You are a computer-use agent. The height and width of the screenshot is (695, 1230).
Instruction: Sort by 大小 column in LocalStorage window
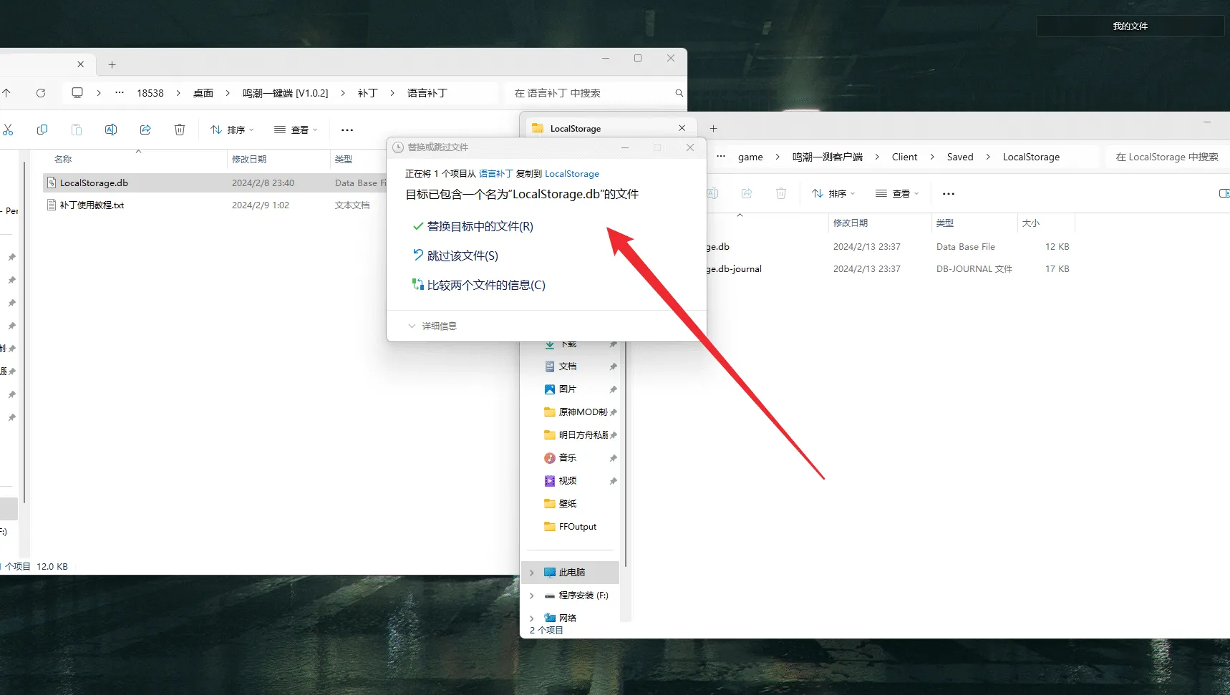pyautogui.click(x=1031, y=223)
